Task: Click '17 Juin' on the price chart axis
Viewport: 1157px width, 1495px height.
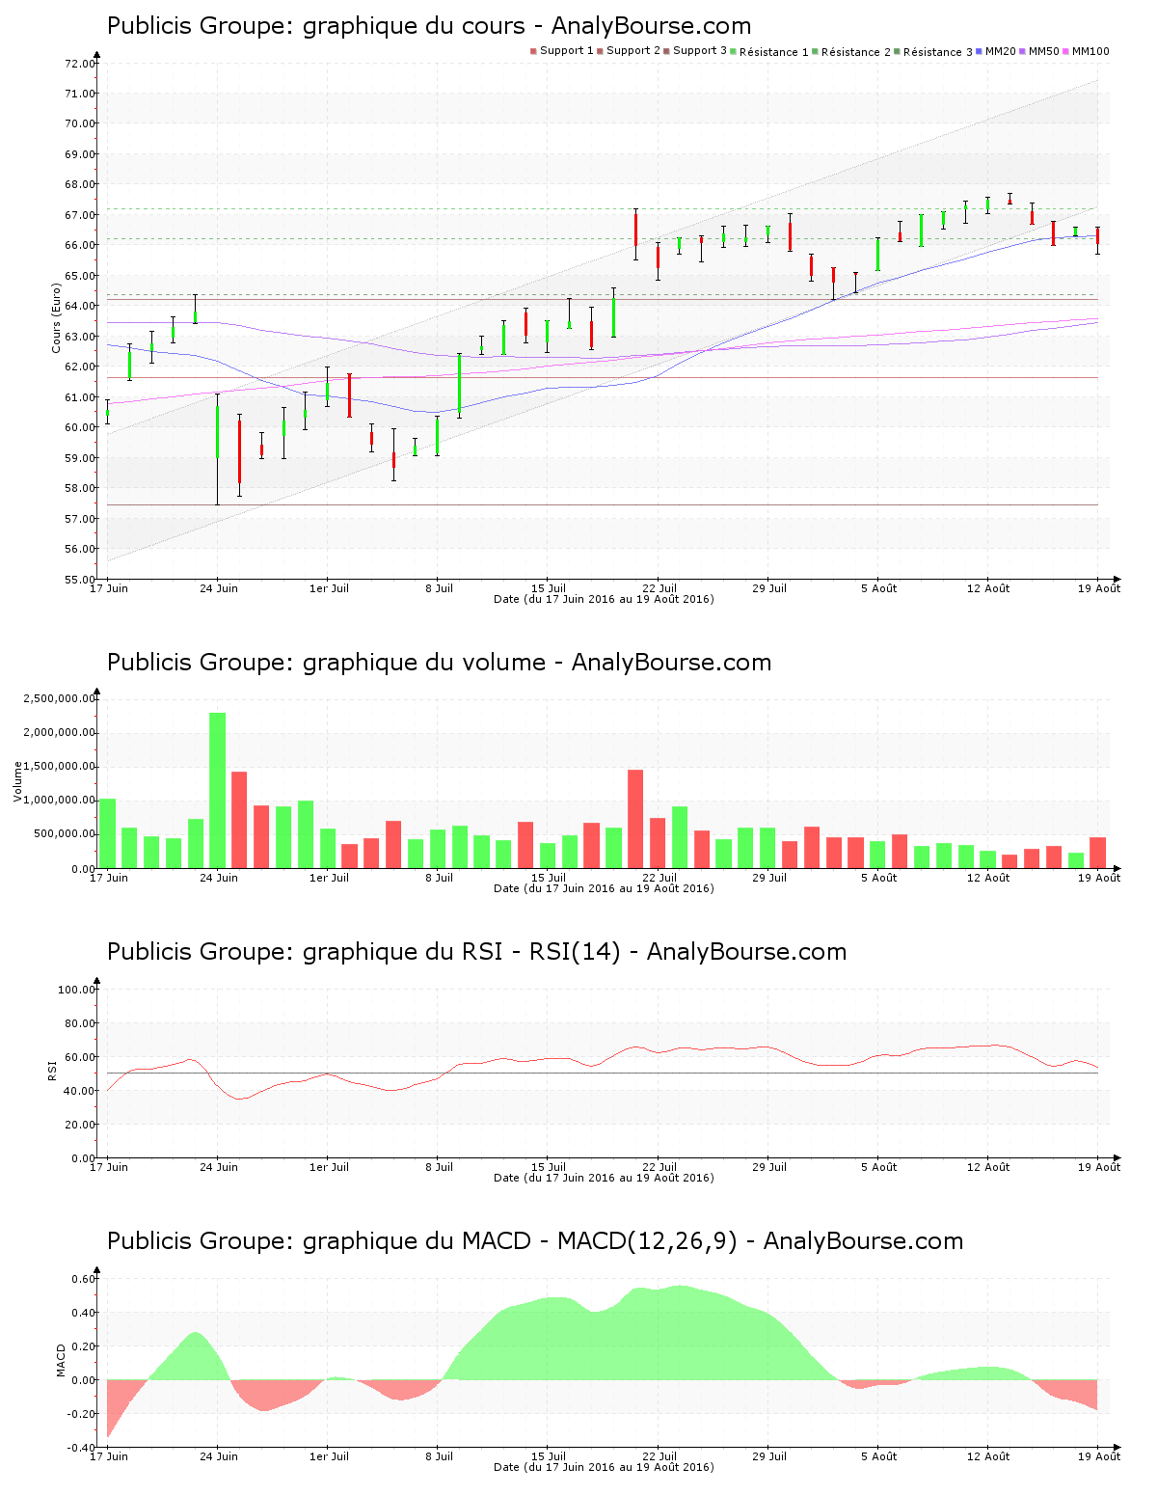Action: click(109, 588)
